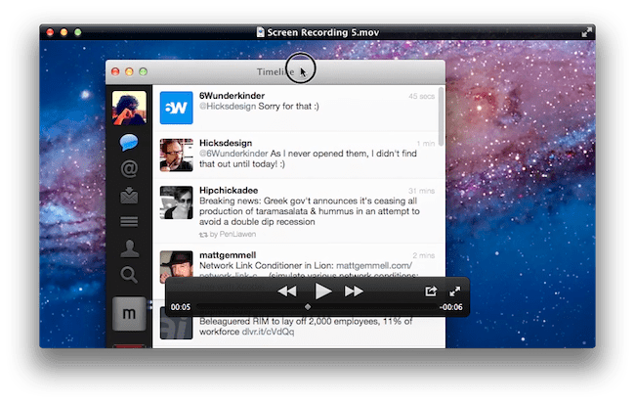The height and width of the screenshot is (403, 635).
Task: Click the Fast Forward button
Action: point(354,291)
